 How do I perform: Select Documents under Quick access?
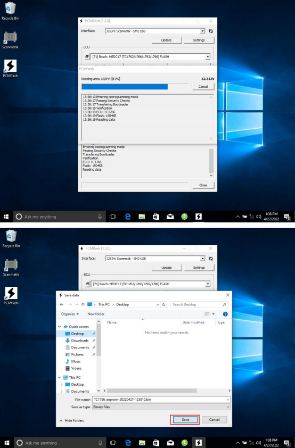[x=80, y=347]
